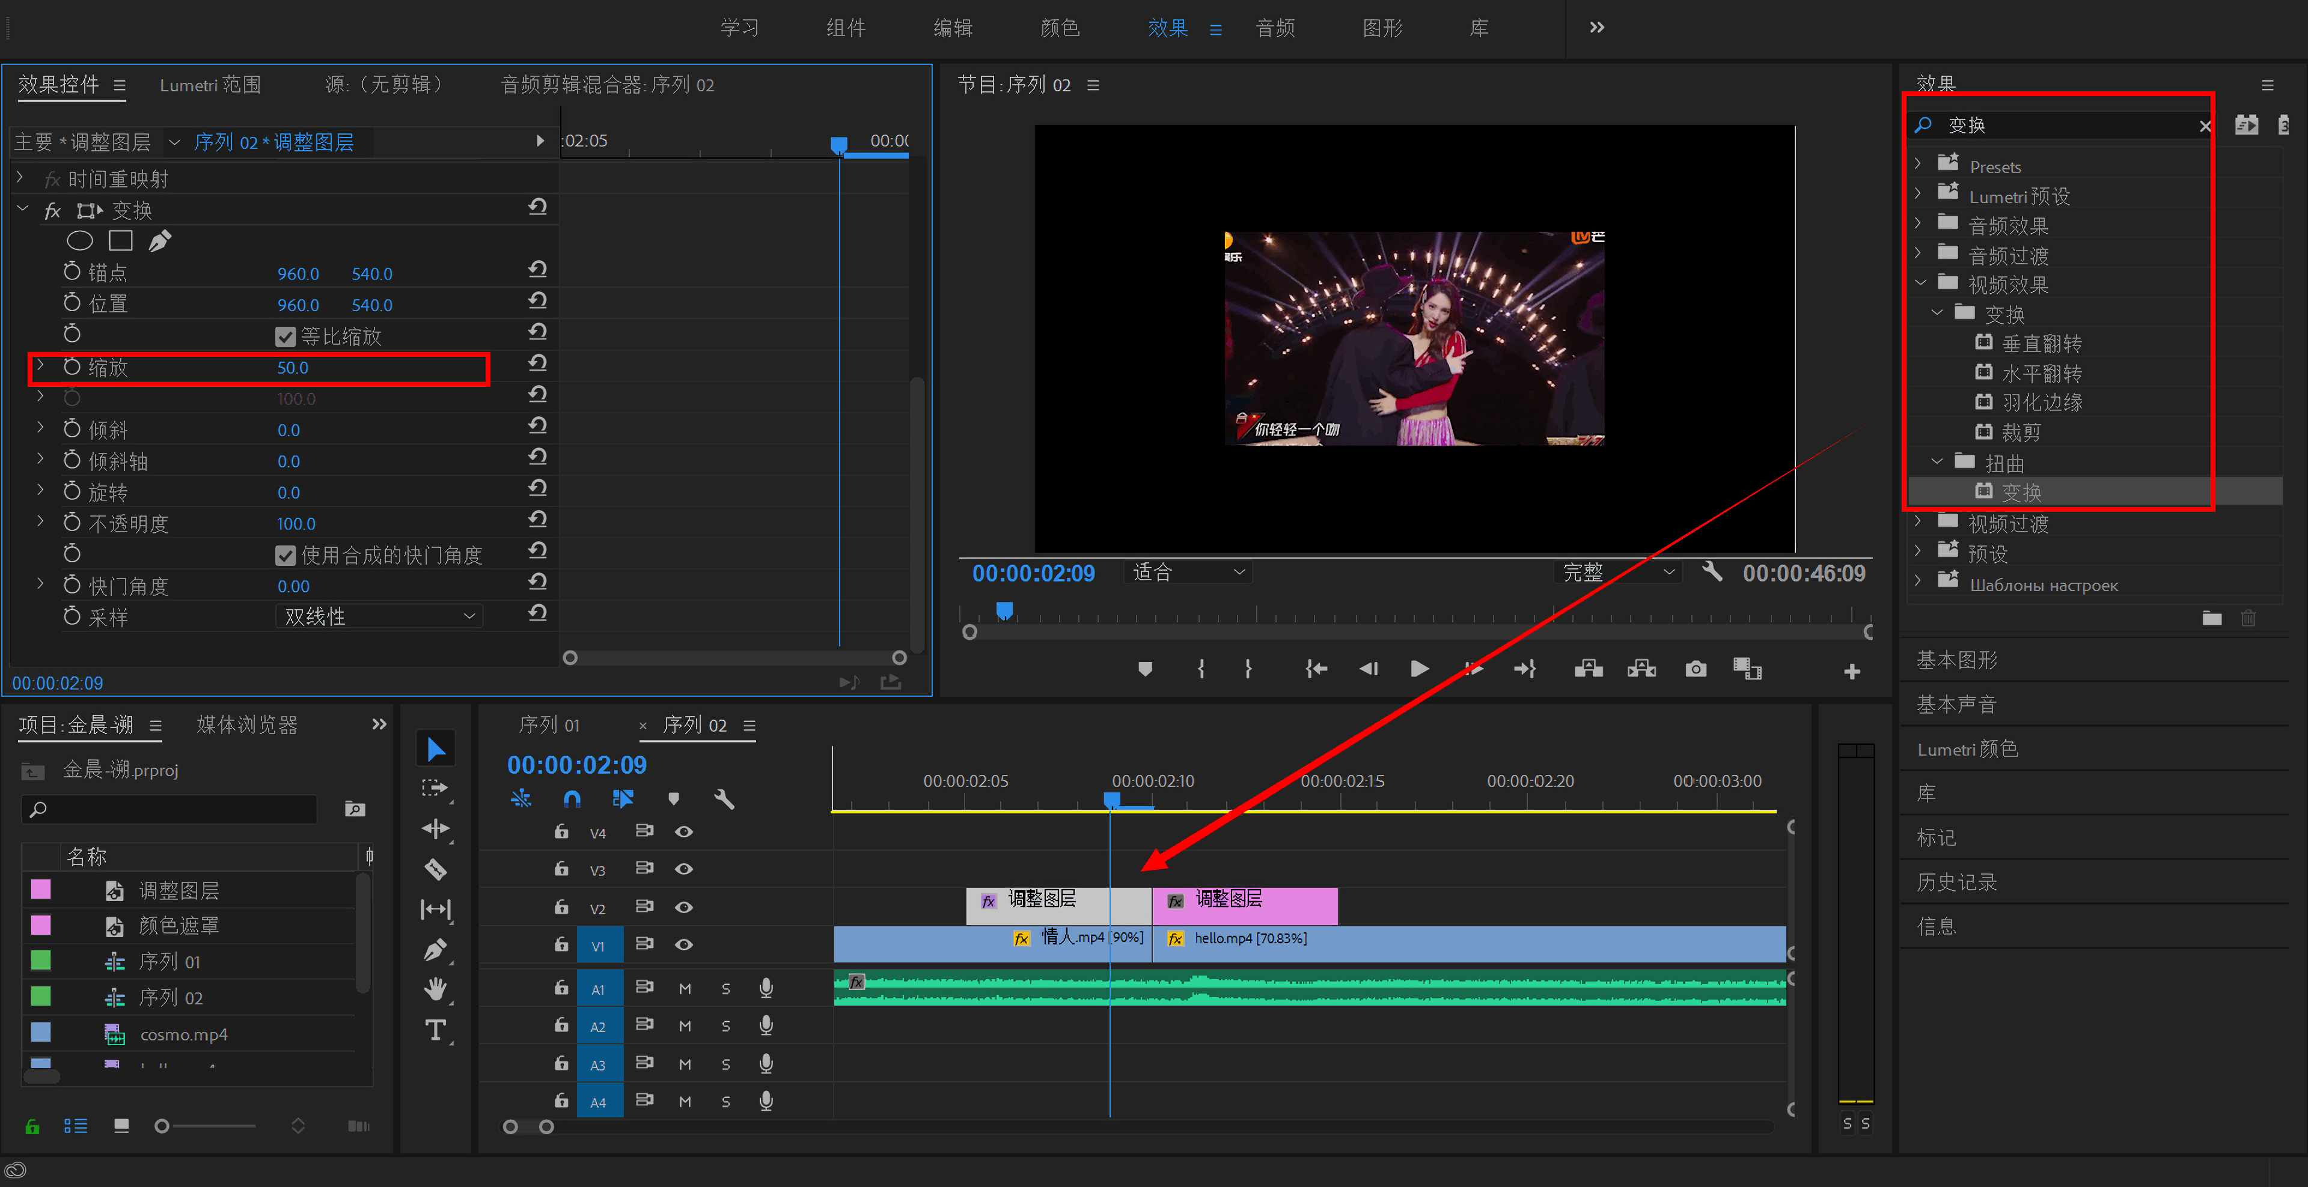The image size is (2308, 1187).
Task: Mute track A1
Action: click(685, 988)
